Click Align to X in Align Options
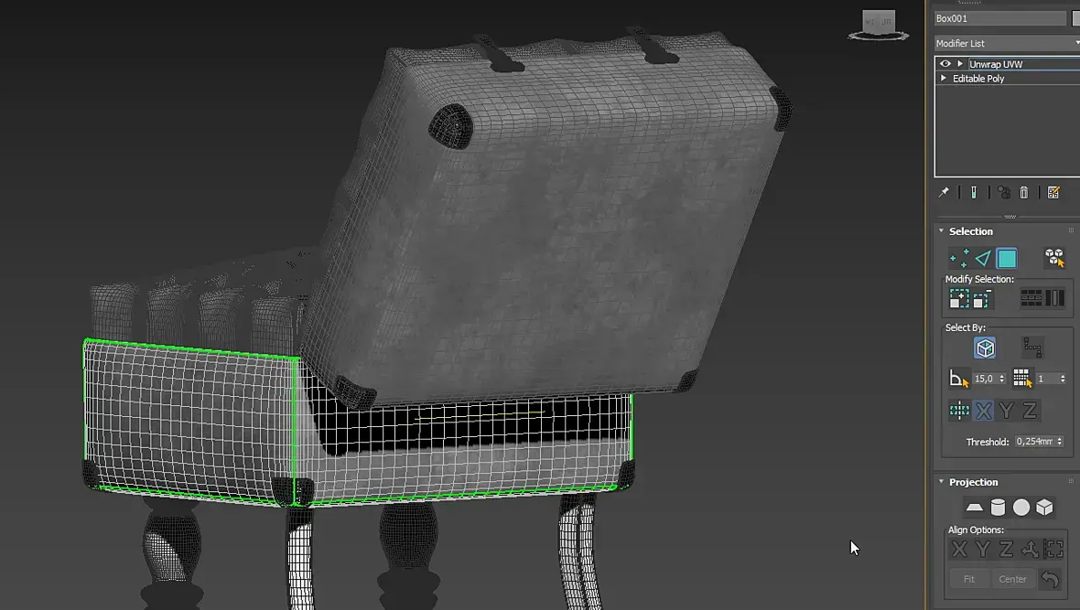 coord(959,549)
